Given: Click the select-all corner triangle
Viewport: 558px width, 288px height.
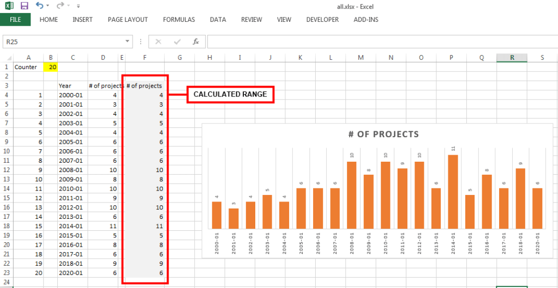Looking at the screenshot, I should pos(9,58).
